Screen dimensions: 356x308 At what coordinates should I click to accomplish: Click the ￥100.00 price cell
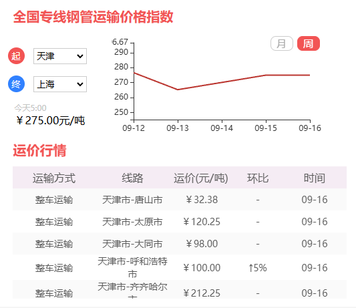202,268
